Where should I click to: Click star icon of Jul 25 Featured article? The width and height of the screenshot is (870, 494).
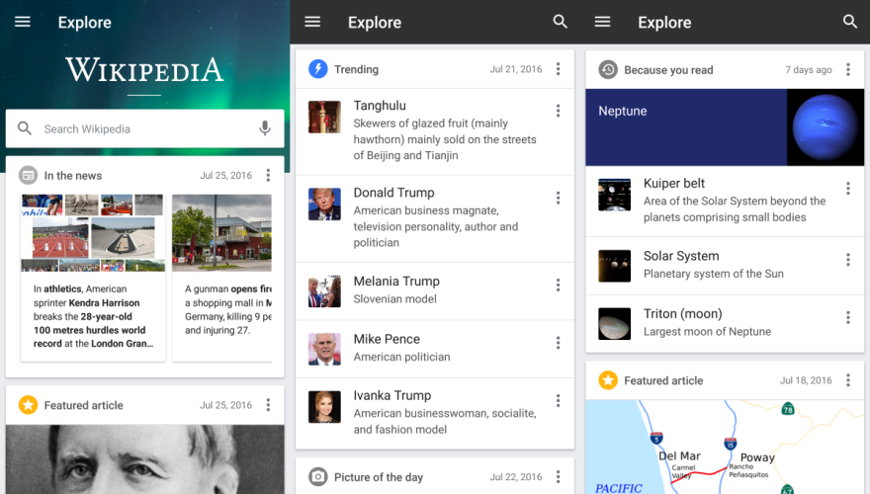click(29, 405)
